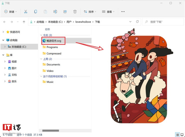Click 用户 breadcrumb in address bar

[69, 22]
